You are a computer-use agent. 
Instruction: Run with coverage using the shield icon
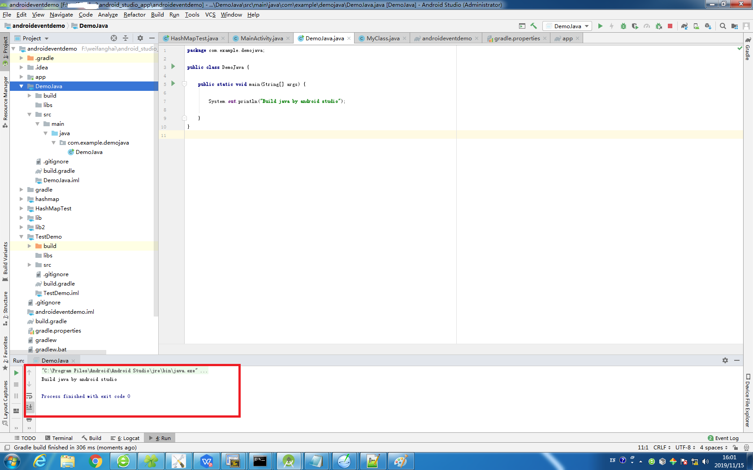(635, 26)
